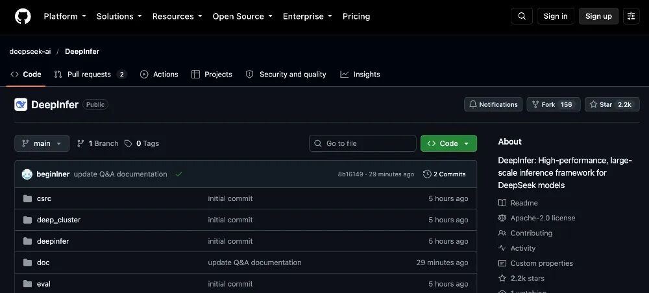This screenshot has width=649, height=293.
Task: Expand the Open Source menu
Action: tap(243, 16)
